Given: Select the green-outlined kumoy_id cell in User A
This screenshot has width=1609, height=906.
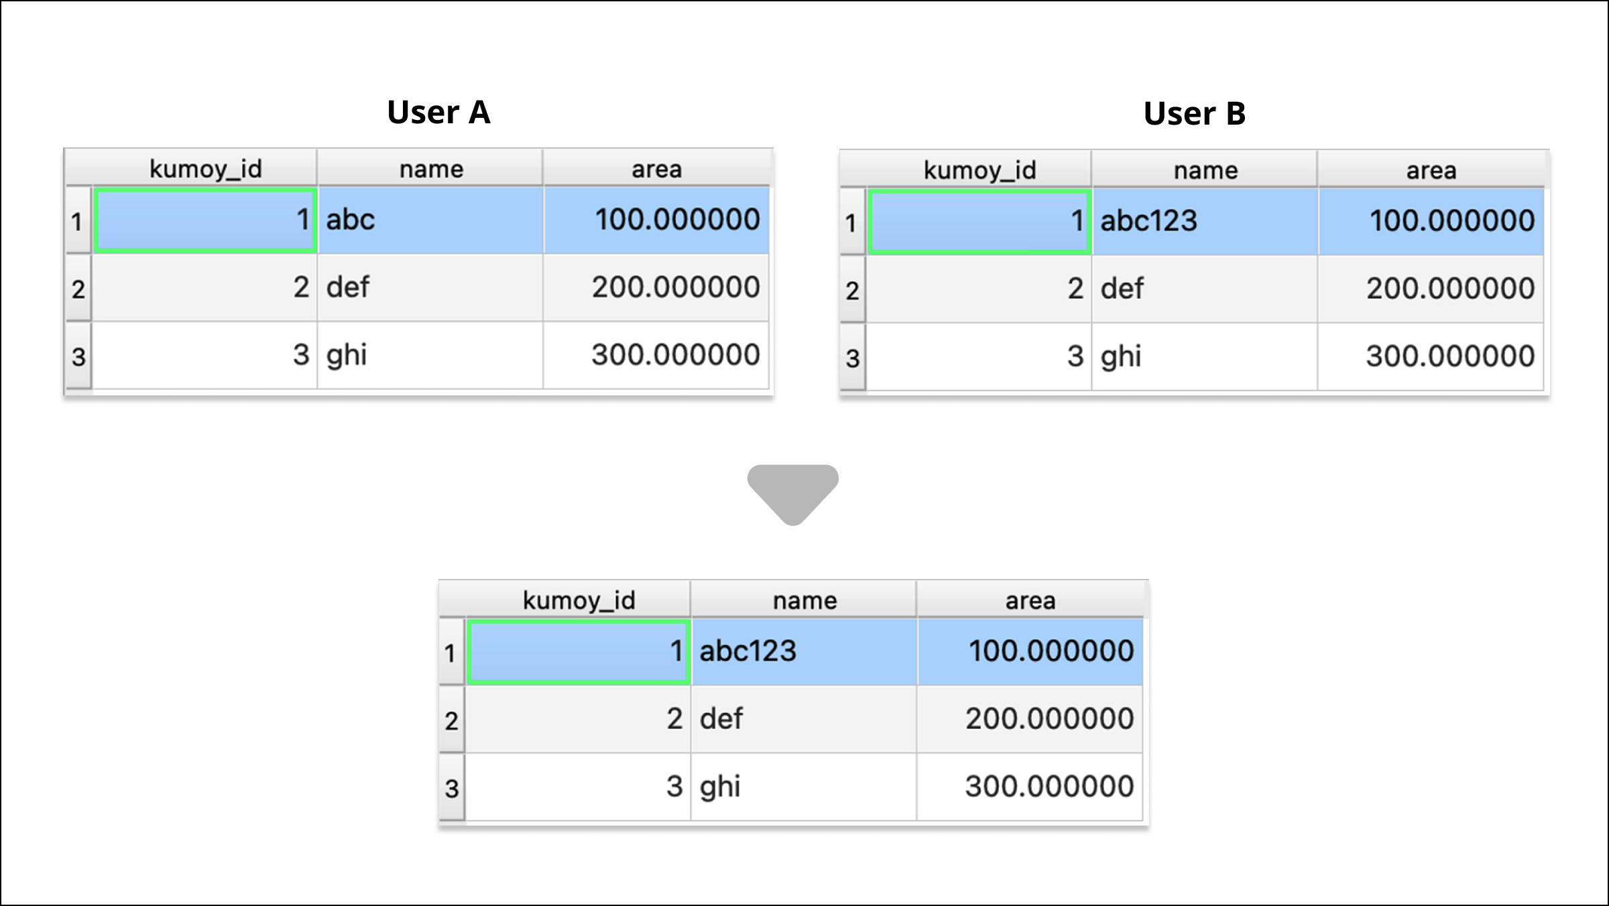Looking at the screenshot, I should coord(205,220).
